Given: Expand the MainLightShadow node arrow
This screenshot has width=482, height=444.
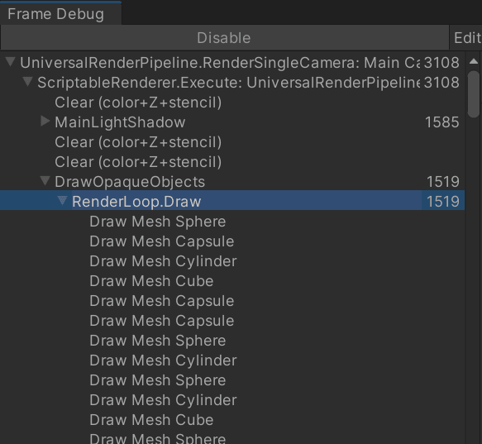Looking at the screenshot, I should point(45,122).
